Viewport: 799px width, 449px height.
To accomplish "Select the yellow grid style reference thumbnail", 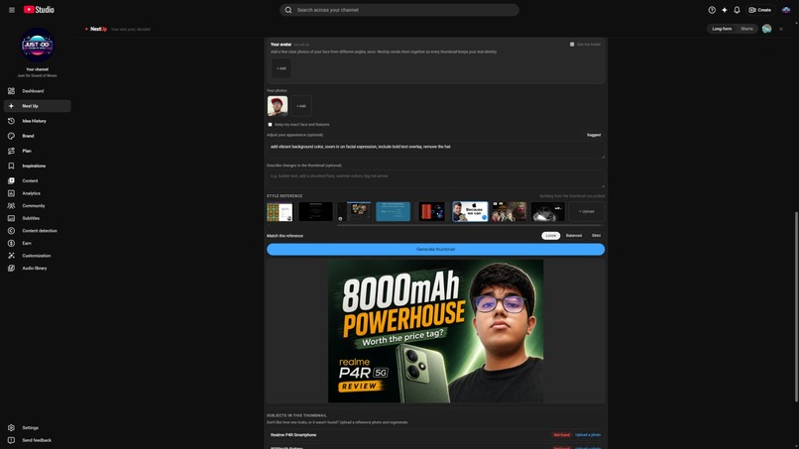I will click(x=280, y=212).
